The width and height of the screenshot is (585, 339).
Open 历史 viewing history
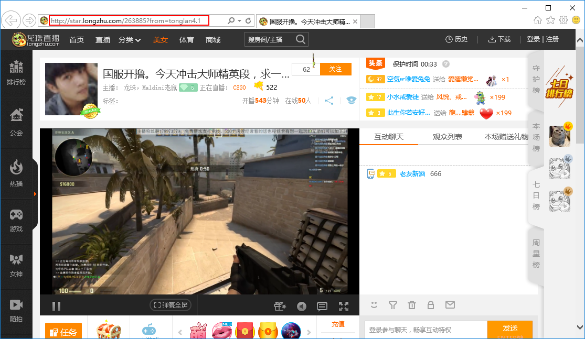pos(456,39)
